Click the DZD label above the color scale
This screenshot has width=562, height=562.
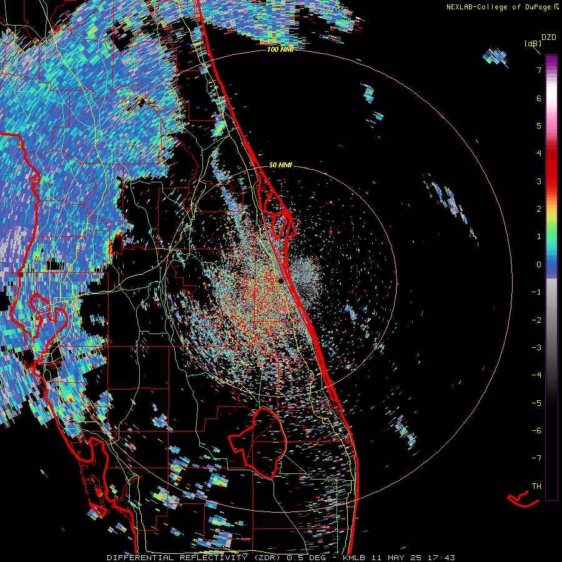coord(548,37)
